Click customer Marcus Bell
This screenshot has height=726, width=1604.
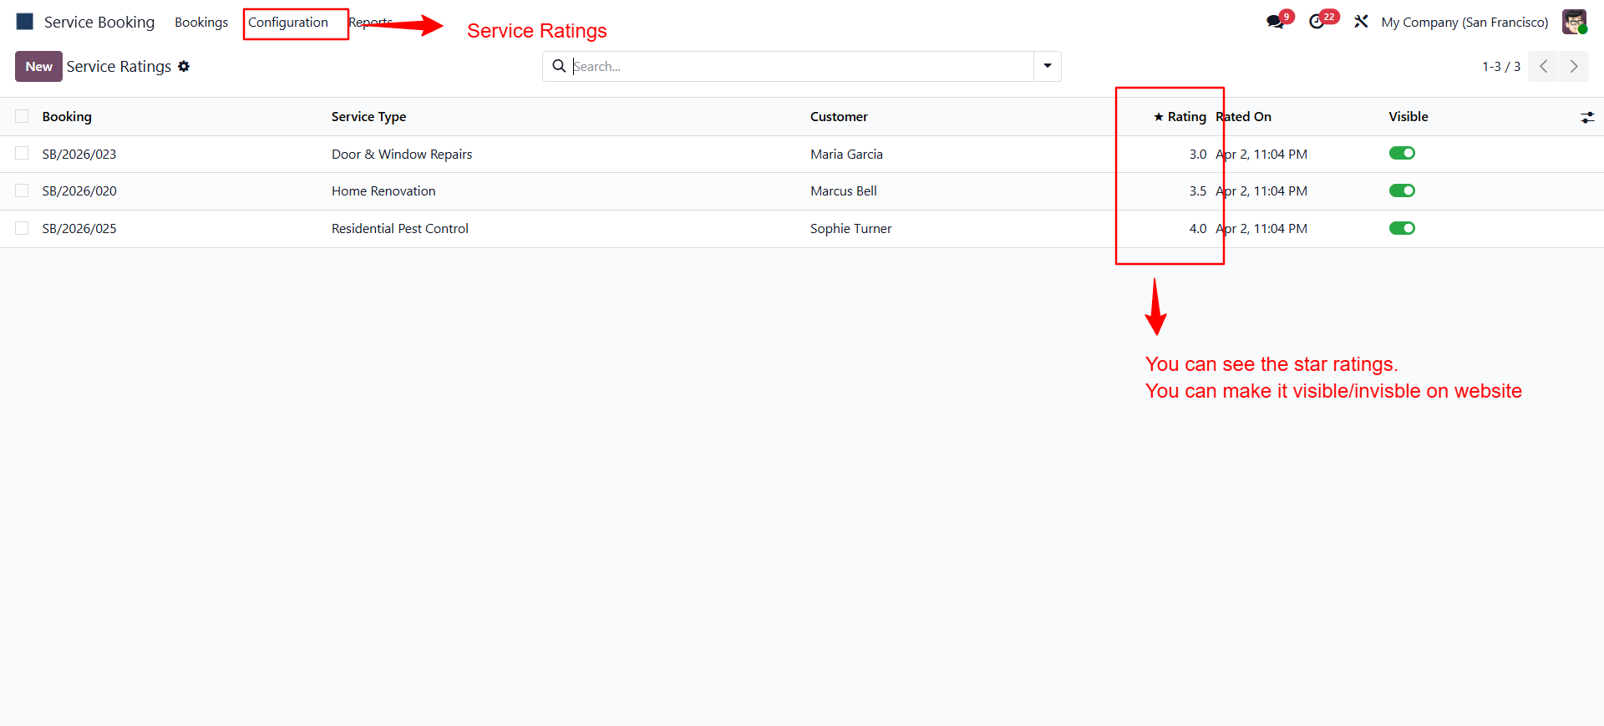click(x=844, y=190)
